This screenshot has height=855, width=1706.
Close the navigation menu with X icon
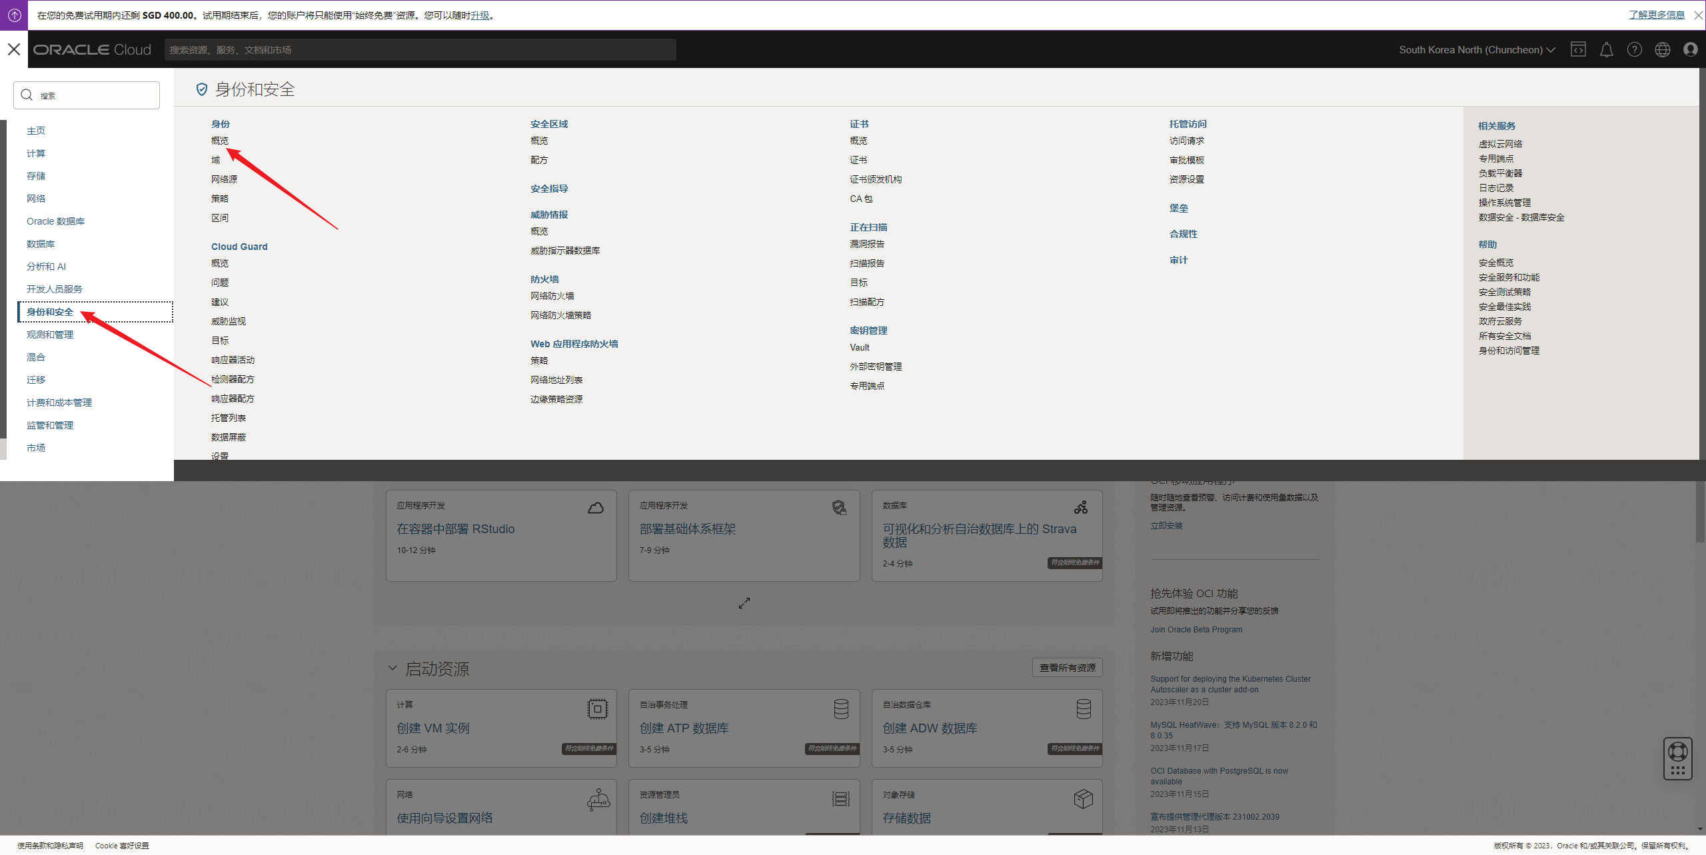click(14, 49)
